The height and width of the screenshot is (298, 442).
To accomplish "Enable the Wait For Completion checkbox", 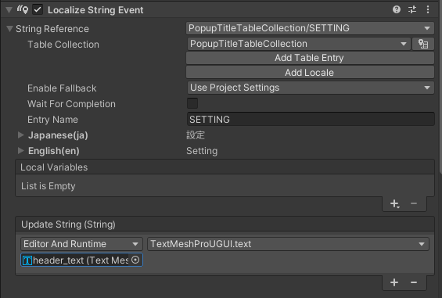I will (192, 103).
